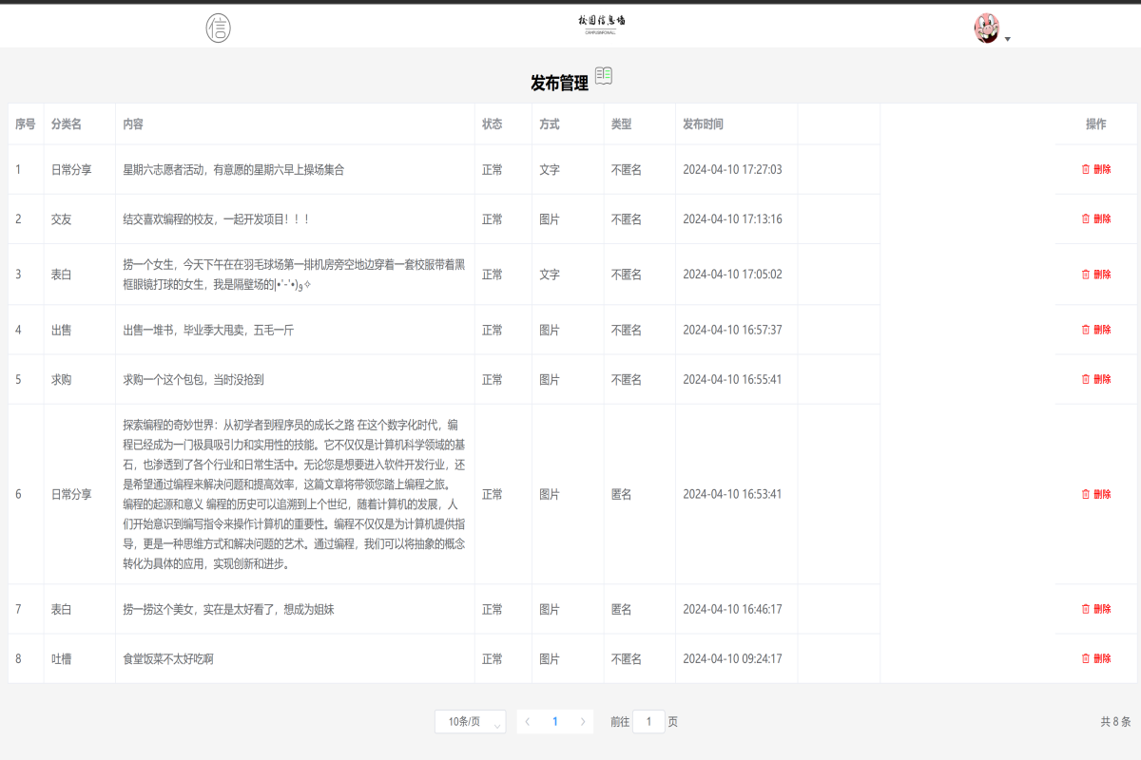
Task: Select content 捞一捞这个美女
Action: click(x=228, y=610)
